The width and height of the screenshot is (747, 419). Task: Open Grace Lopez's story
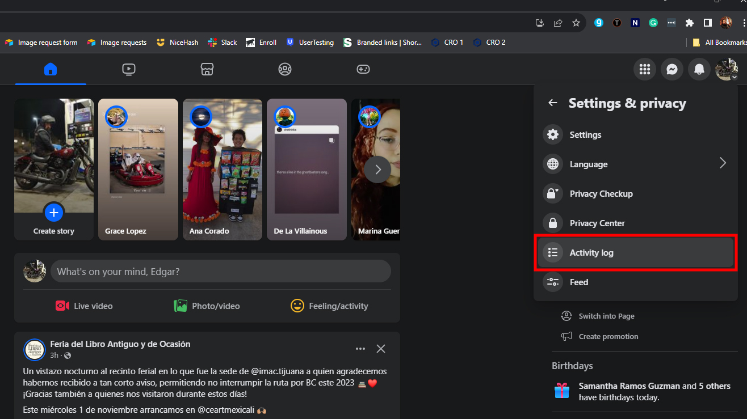[x=138, y=170]
